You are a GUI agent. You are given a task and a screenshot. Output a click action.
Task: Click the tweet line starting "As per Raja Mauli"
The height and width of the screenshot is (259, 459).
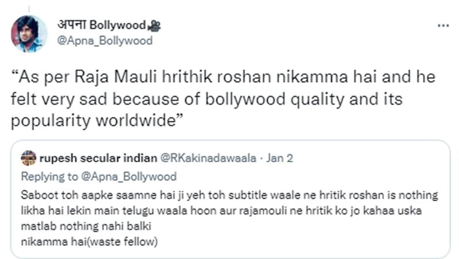click(x=223, y=77)
